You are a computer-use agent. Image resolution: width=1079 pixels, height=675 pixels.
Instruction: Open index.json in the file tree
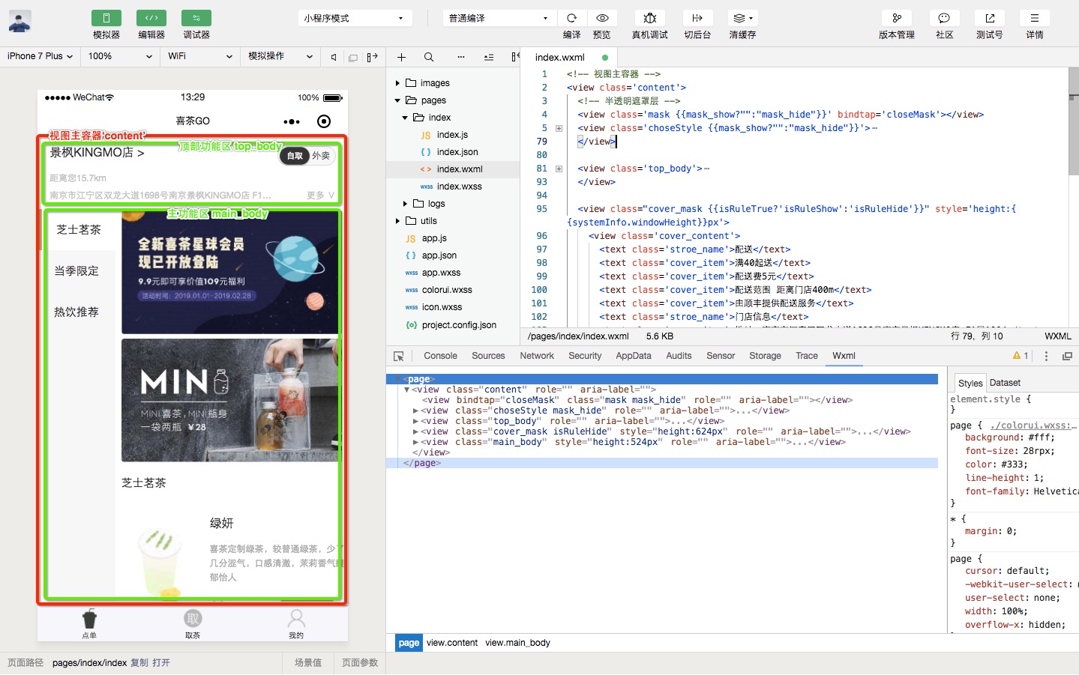click(457, 152)
